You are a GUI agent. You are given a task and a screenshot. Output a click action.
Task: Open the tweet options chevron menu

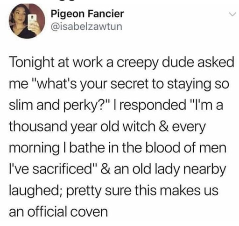[x=232, y=14]
